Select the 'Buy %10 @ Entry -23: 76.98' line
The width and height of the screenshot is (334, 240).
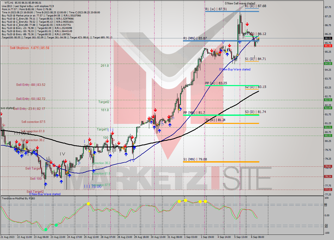click(x=37, y=28)
